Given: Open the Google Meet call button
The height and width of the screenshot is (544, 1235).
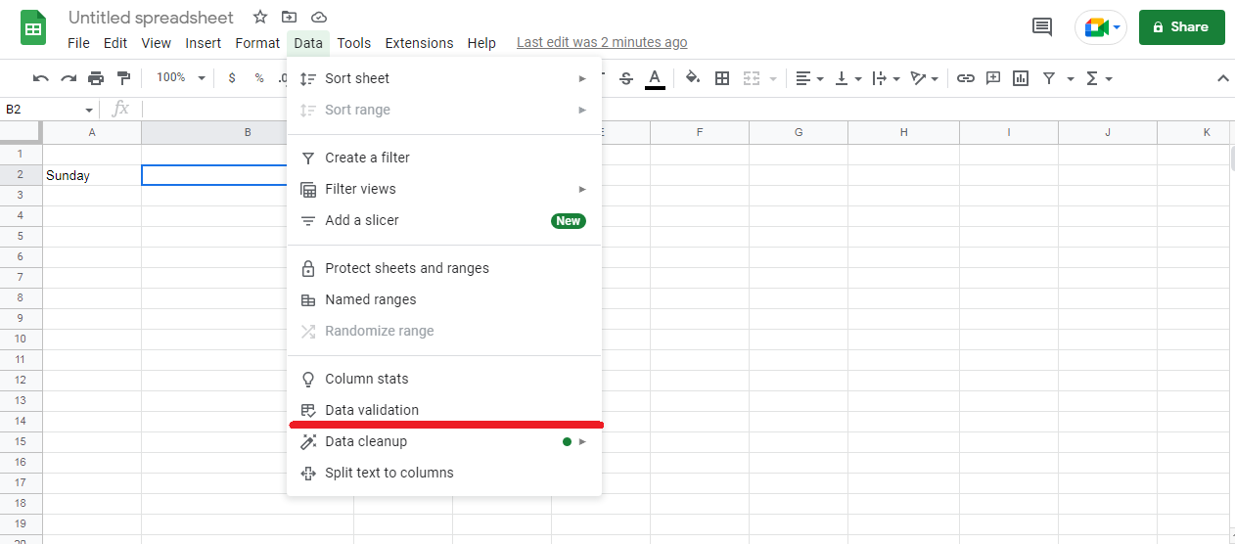Looking at the screenshot, I should (1101, 27).
